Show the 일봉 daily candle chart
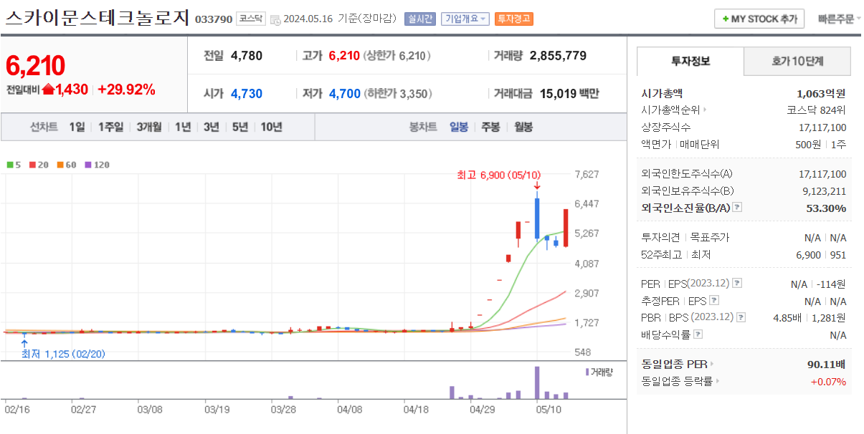Screen dimensions: 864x434 point(459,127)
